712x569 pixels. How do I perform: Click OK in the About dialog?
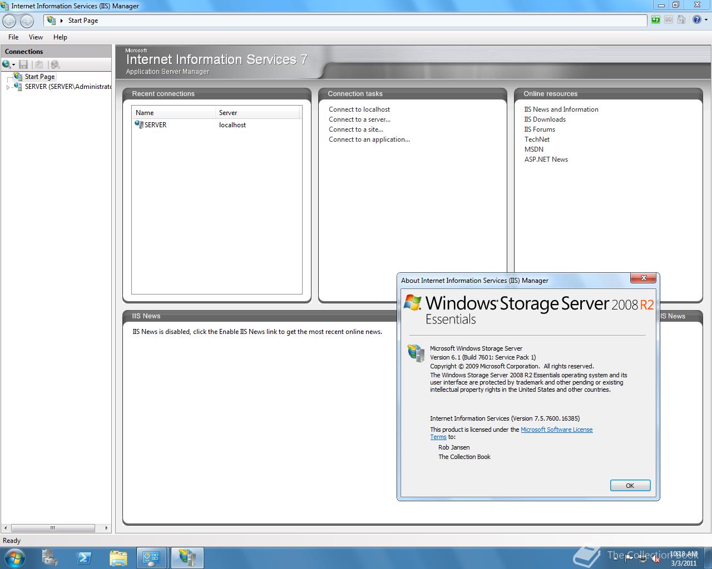tap(630, 486)
